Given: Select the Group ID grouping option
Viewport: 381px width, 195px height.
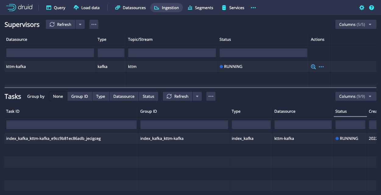Looking at the screenshot, I should 80,96.
